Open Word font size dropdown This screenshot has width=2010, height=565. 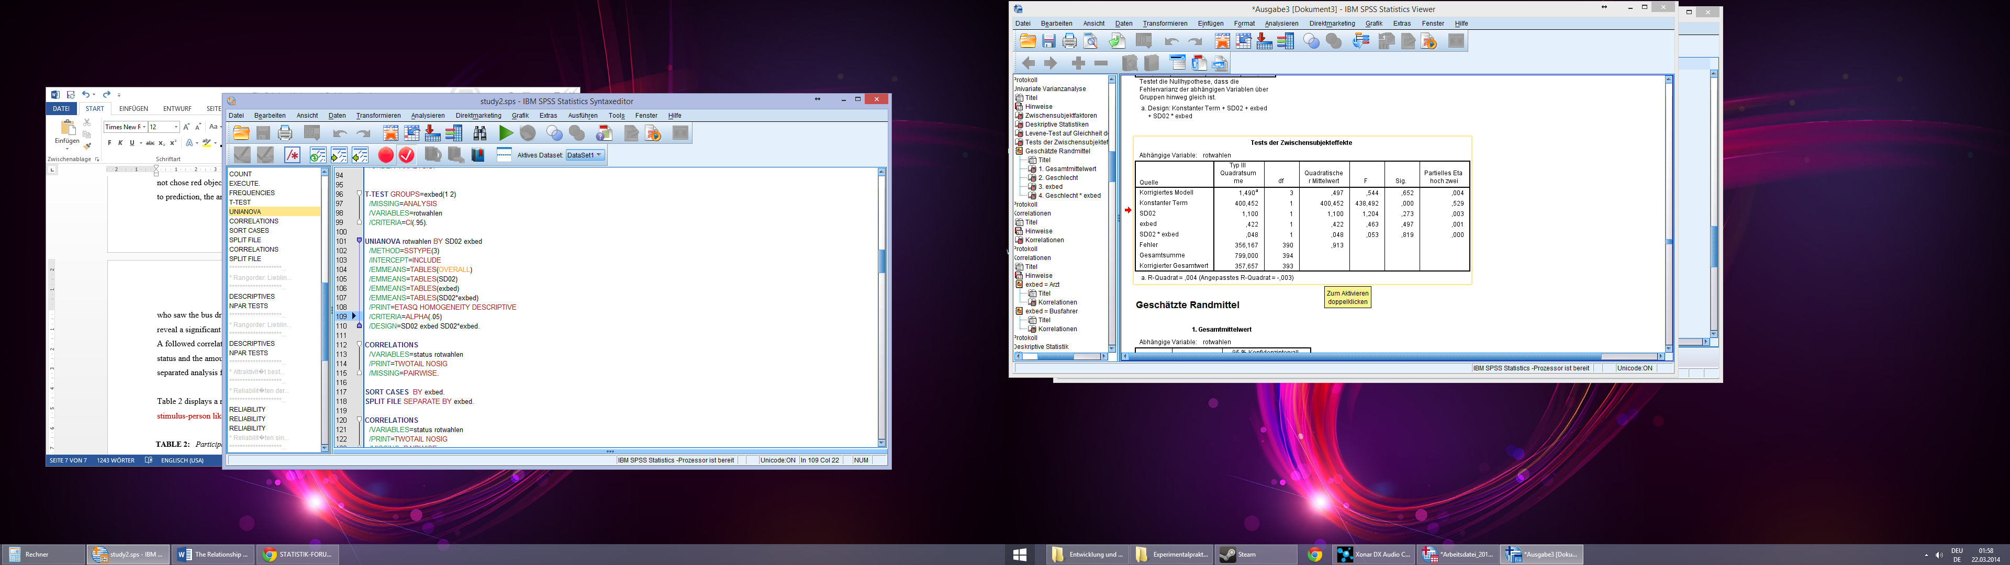pyautogui.click(x=176, y=127)
